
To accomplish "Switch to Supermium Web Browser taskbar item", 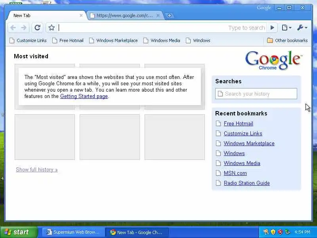I will tap(73, 232).
